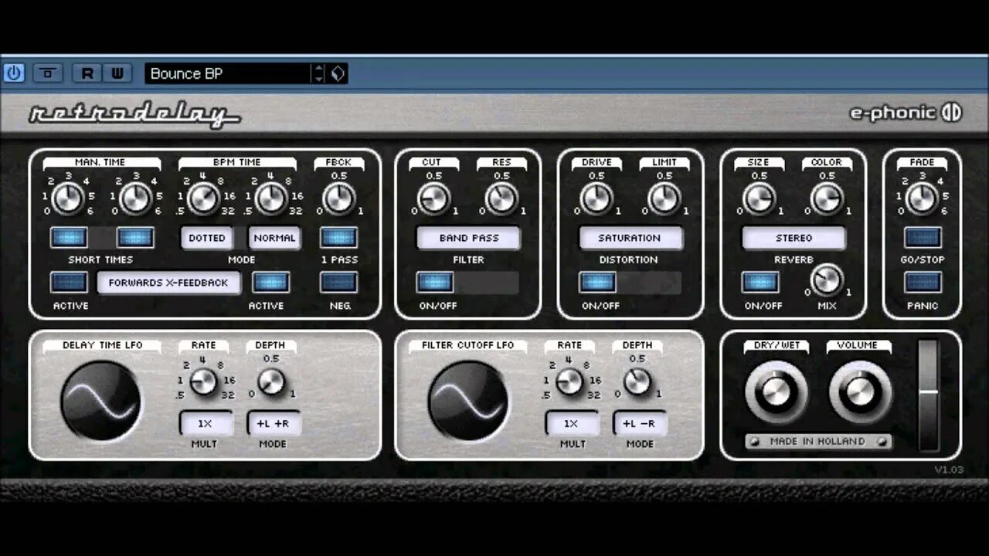Toggle the second delay ACTIVE switch
The width and height of the screenshot is (989, 556).
coord(271,282)
